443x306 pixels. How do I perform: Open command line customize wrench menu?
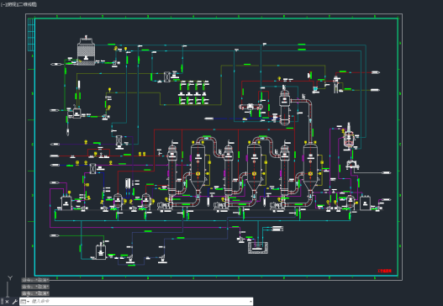(x=14, y=302)
